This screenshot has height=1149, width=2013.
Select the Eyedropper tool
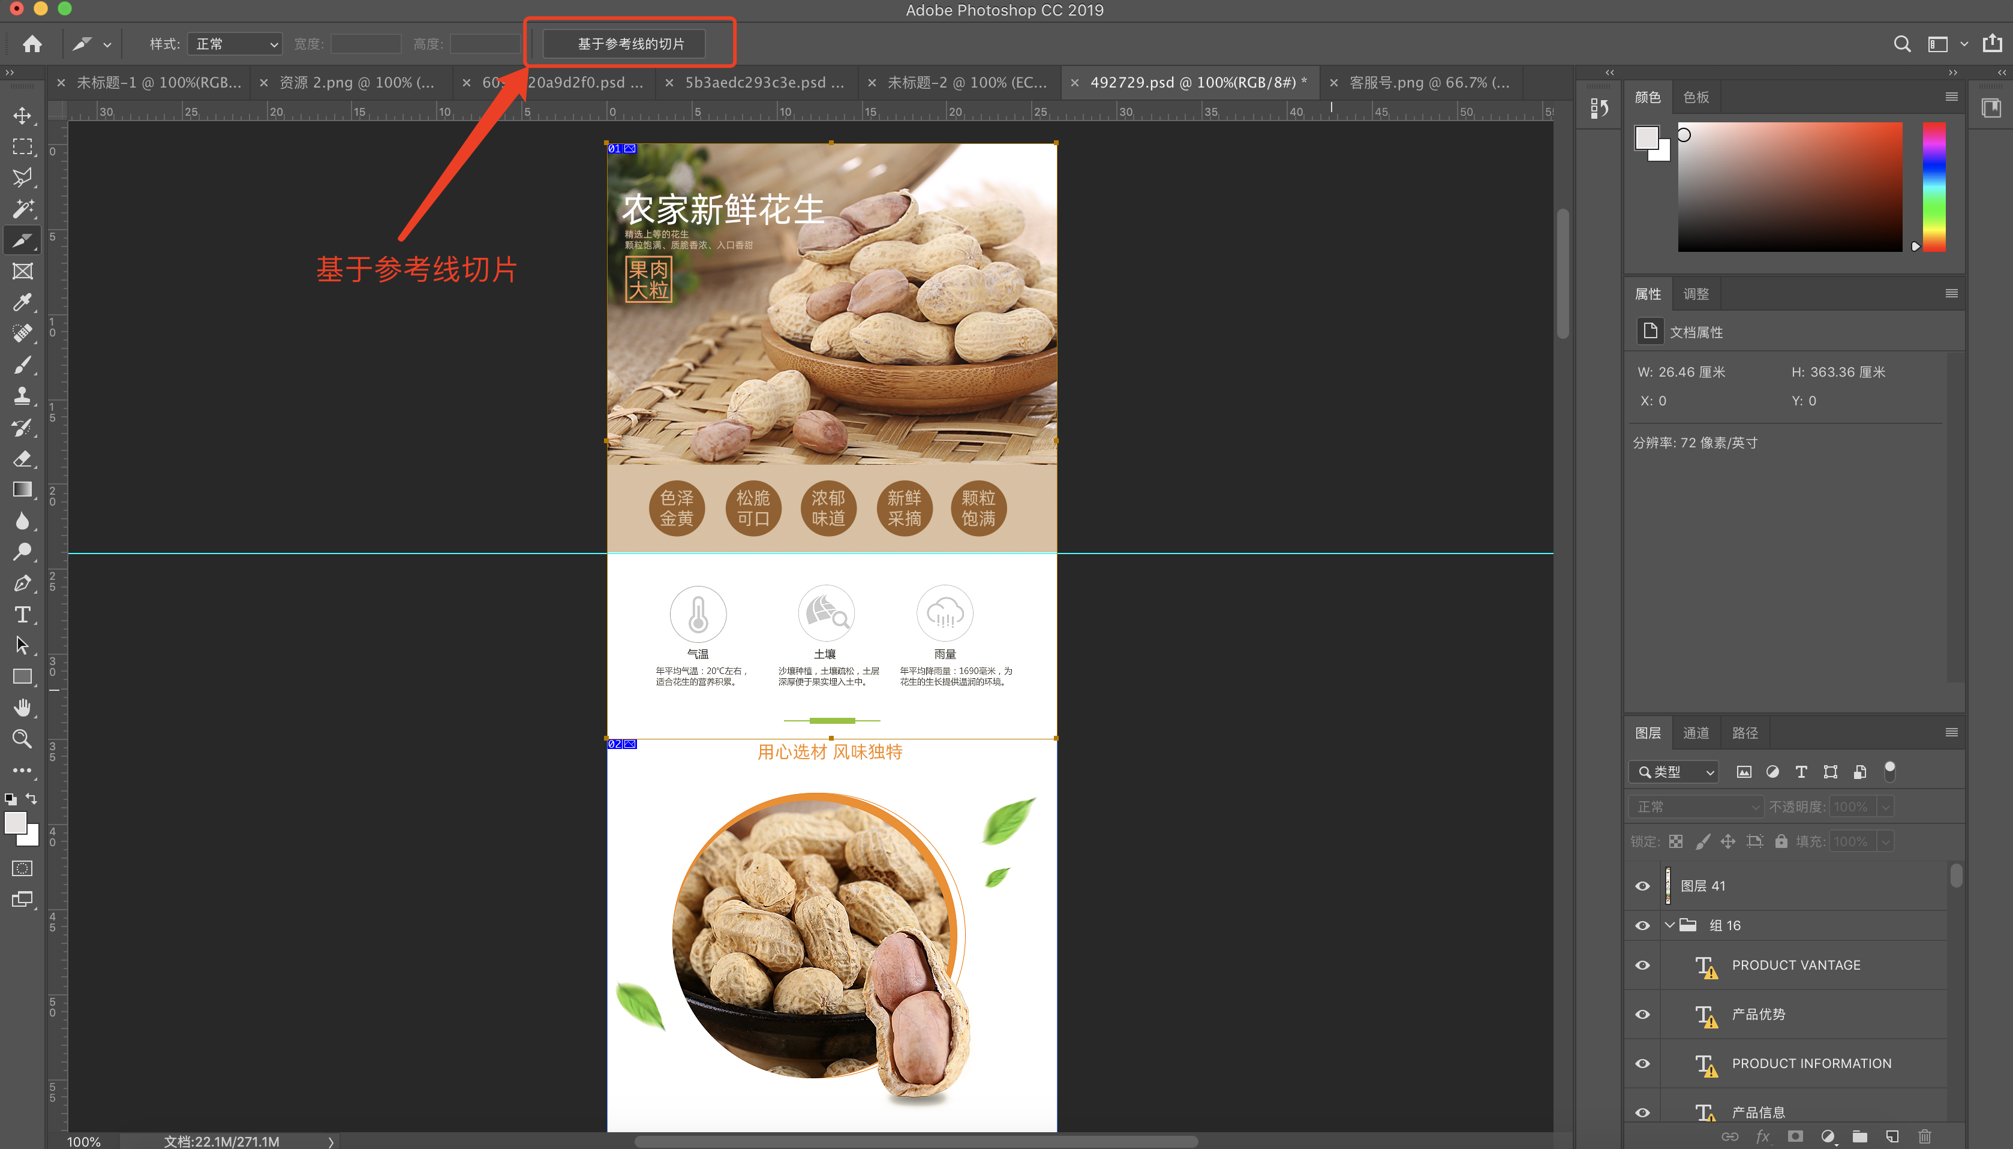click(x=22, y=302)
